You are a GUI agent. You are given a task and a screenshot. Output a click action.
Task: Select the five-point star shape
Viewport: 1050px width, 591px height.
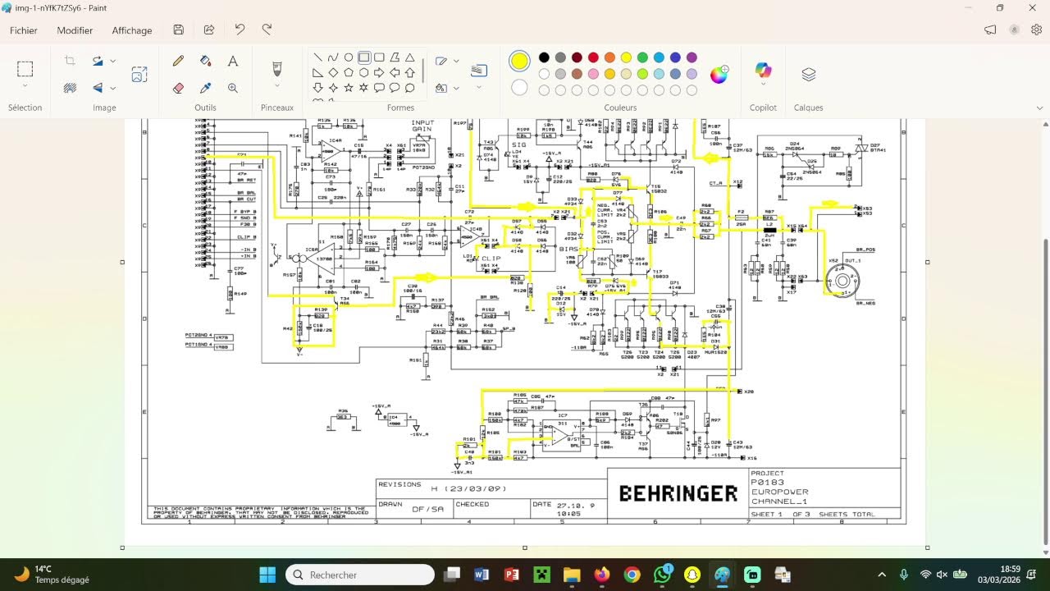pos(349,88)
